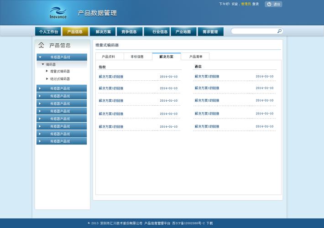This screenshot has height=228, width=324.
Task: Click the power icon on the 退出 button
Action: point(269,4)
